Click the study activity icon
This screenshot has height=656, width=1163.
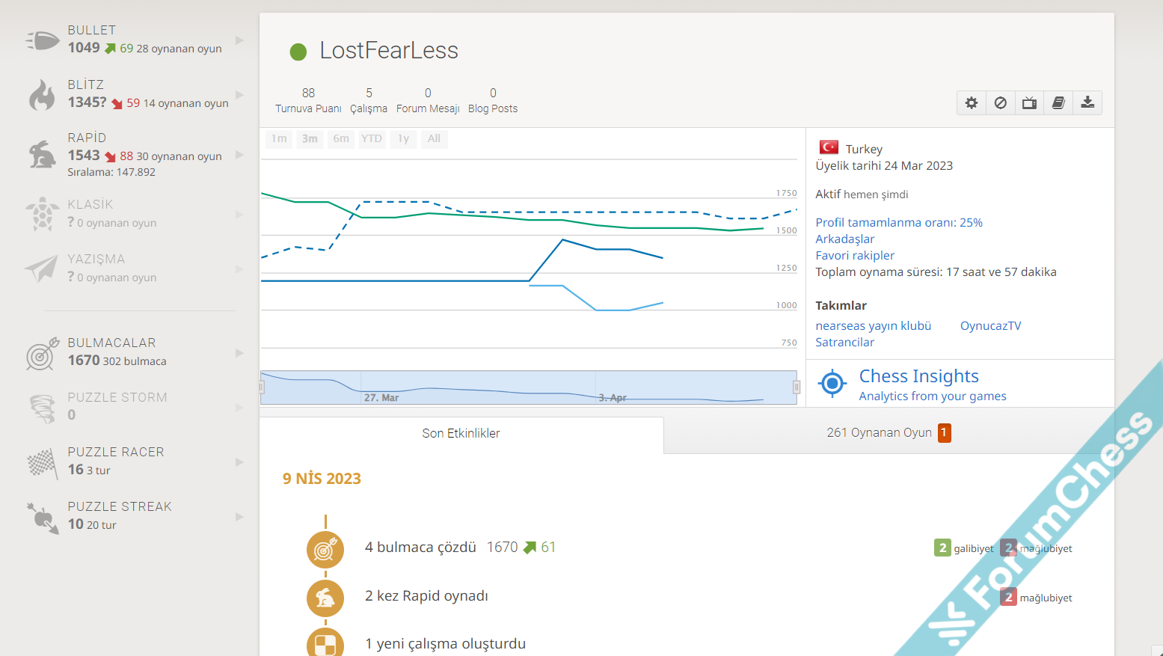tap(325, 644)
